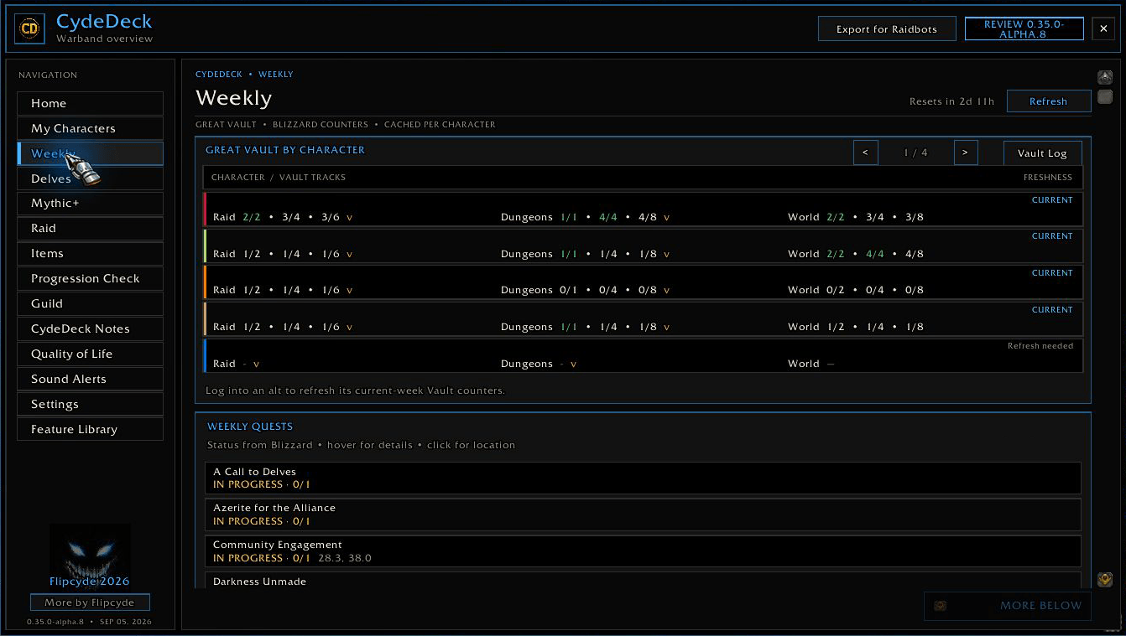Click World 0/2 • 0/4 • 0/8 text
Screen dimensions: 1126x636
coord(856,290)
